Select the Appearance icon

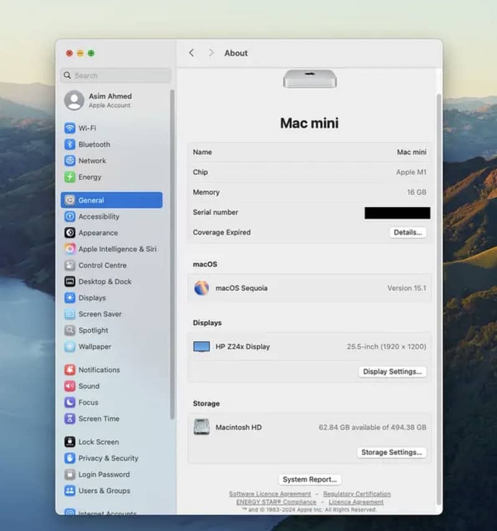(x=70, y=233)
